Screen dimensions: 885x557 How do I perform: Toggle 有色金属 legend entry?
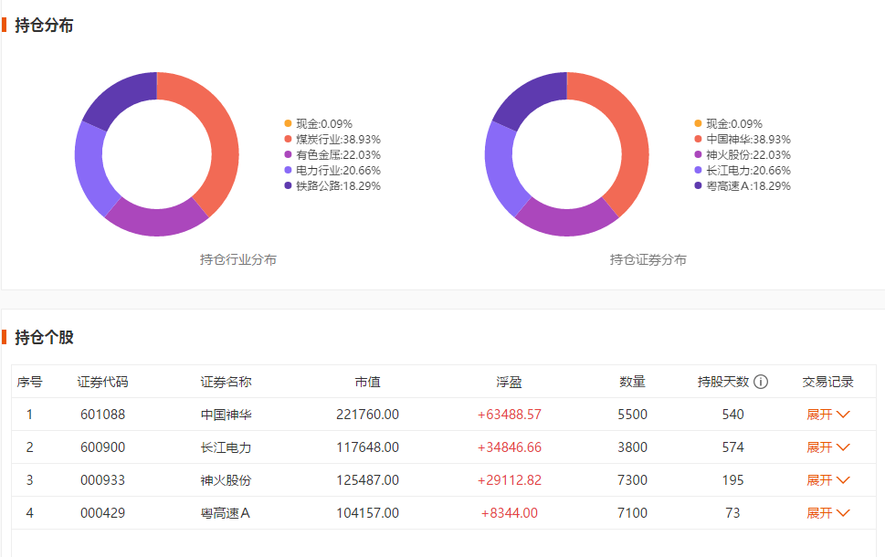(332, 154)
